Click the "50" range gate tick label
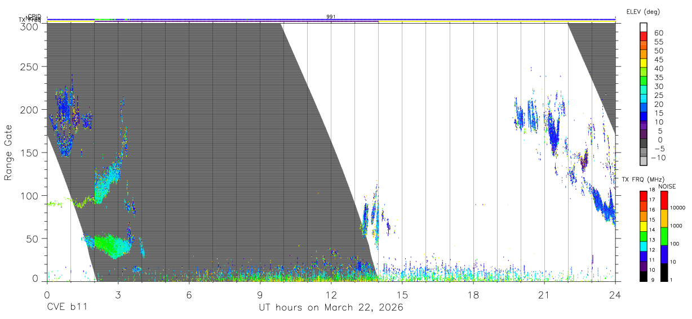This screenshot has height=319, width=692. click(x=33, y=239)
